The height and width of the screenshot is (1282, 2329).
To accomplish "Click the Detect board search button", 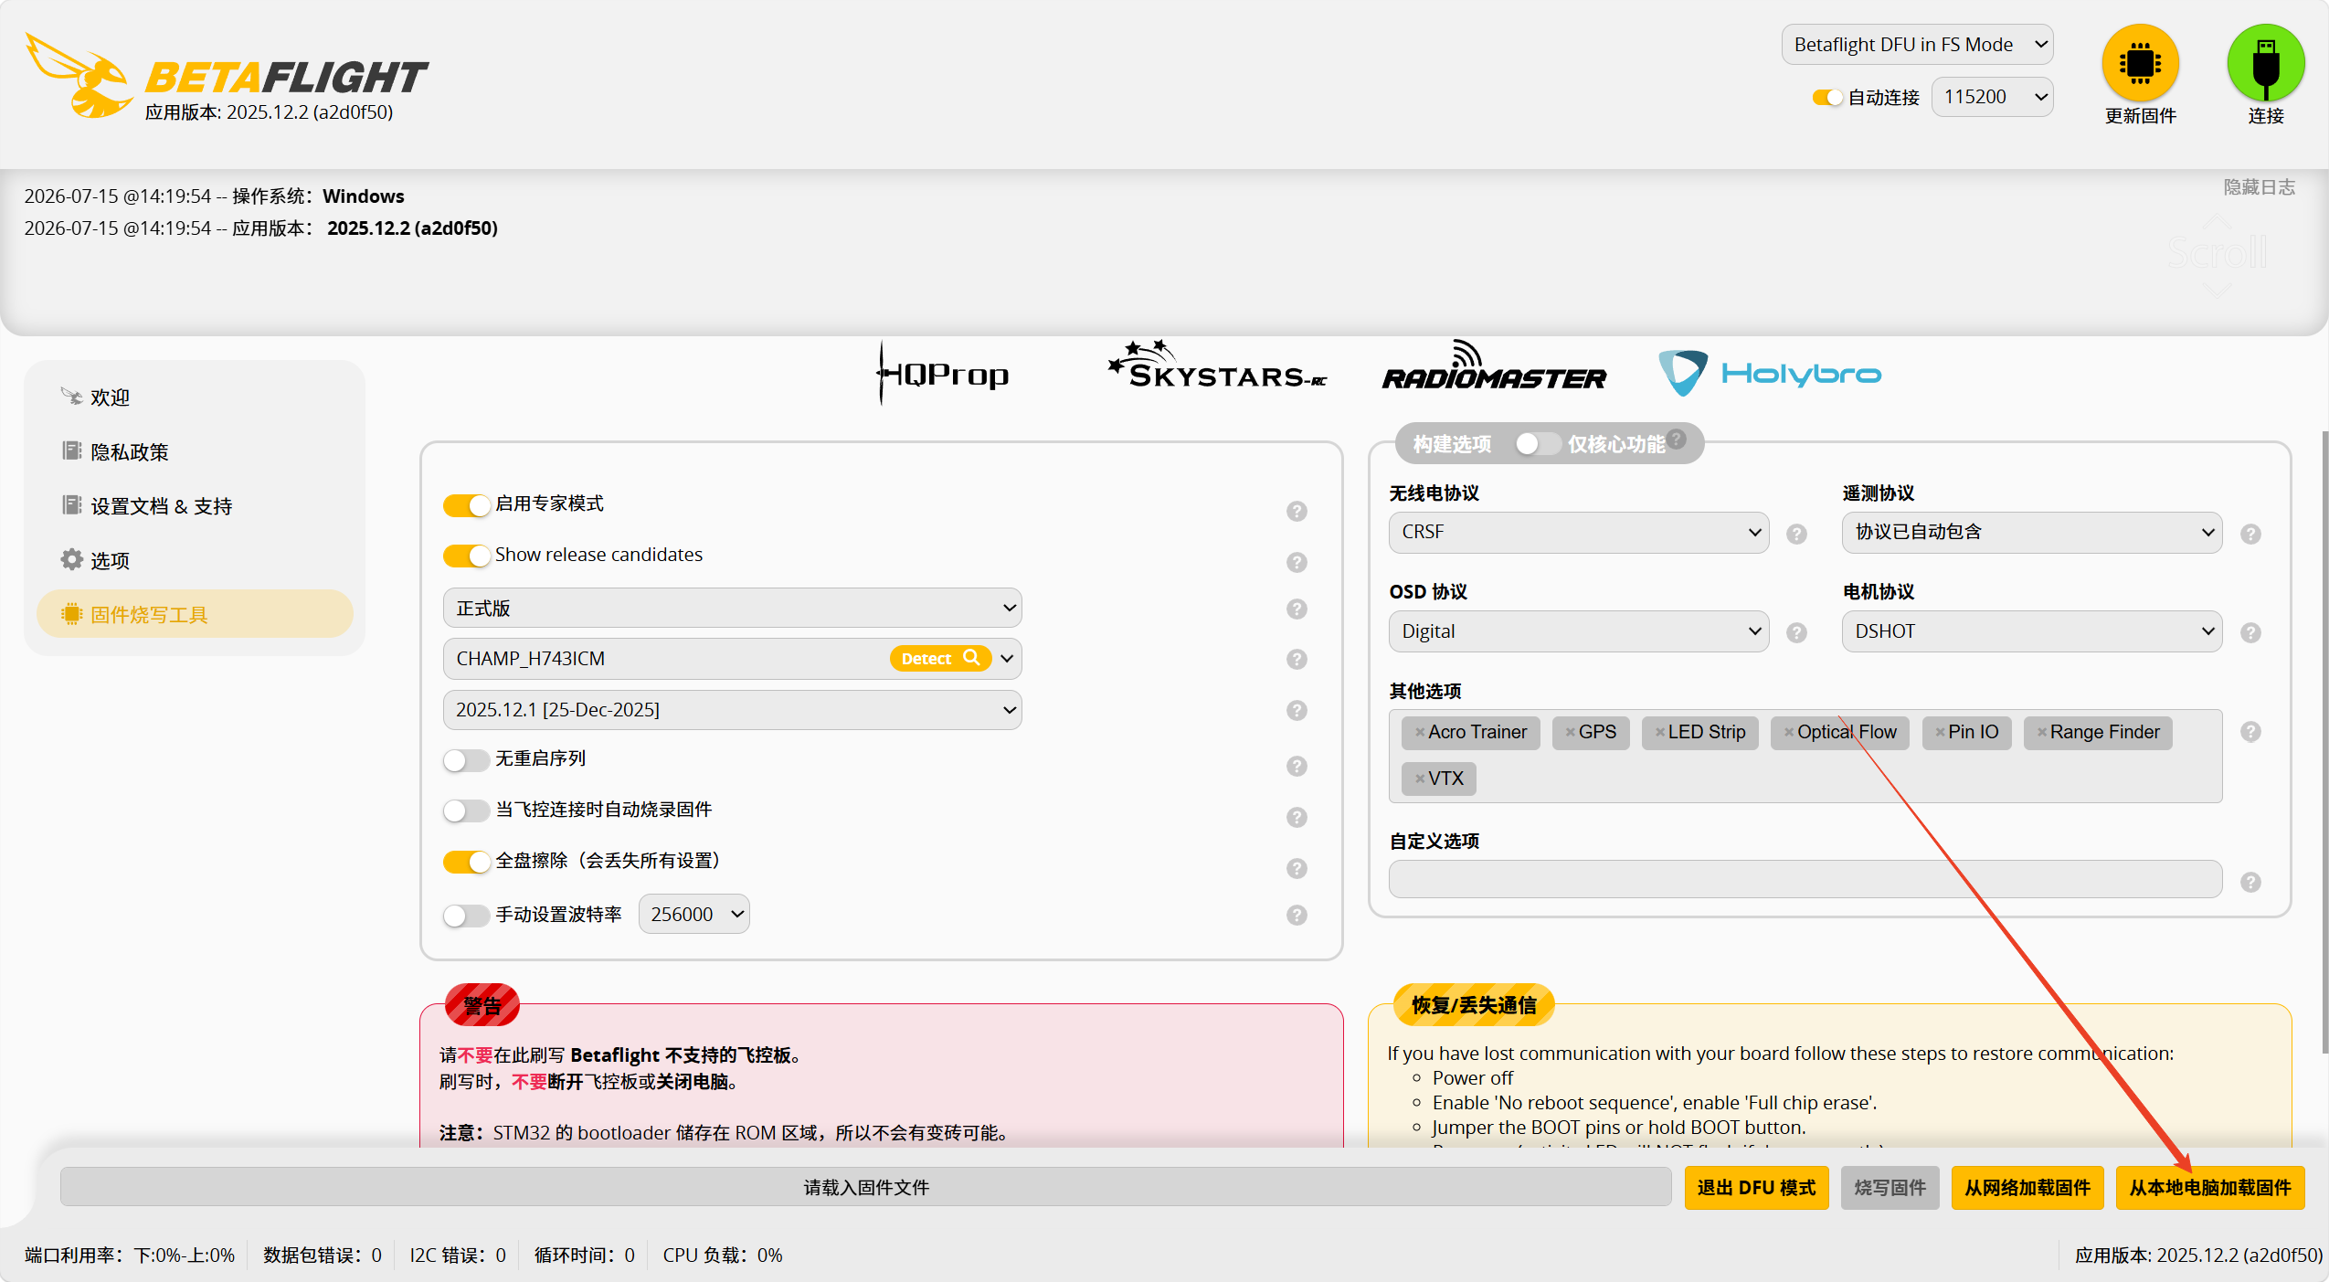I will pos(940,659).
